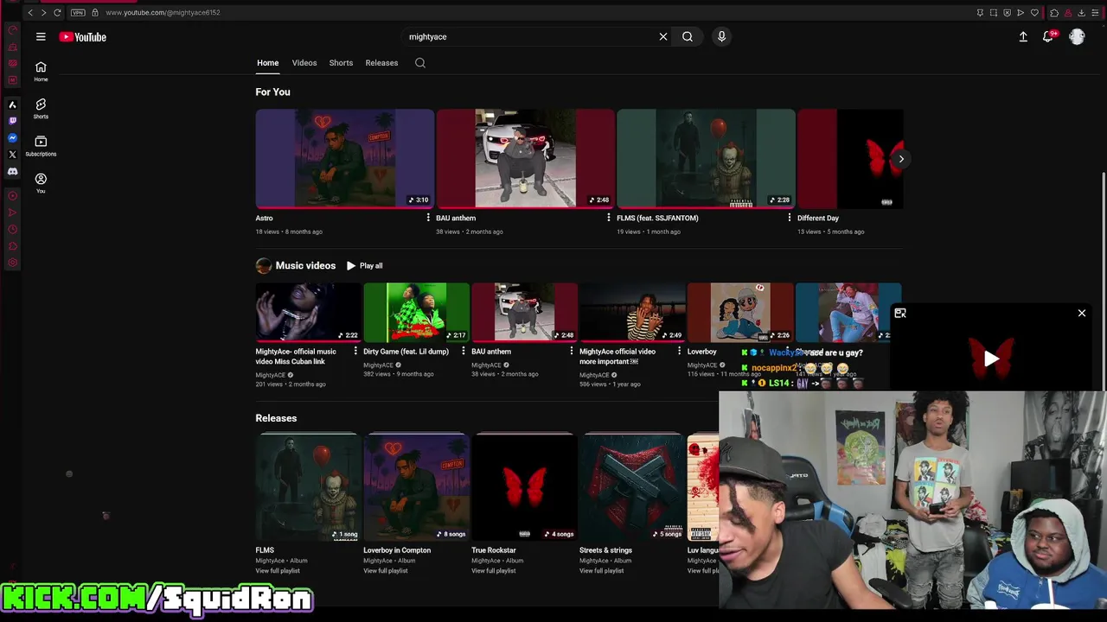This screenshot has width=1107, height=622.
Task: Clear the search box with X icon
Action: pos(663,36)
